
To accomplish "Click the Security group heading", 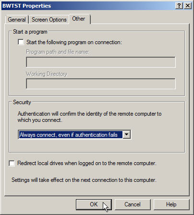I will (x=22, y=102).
